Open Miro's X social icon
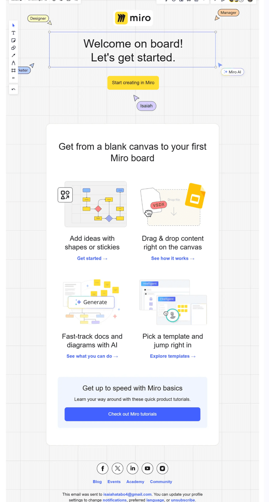The width and height of the screenshot is (269, 502). pyautogui.click(x=117, y=468)
